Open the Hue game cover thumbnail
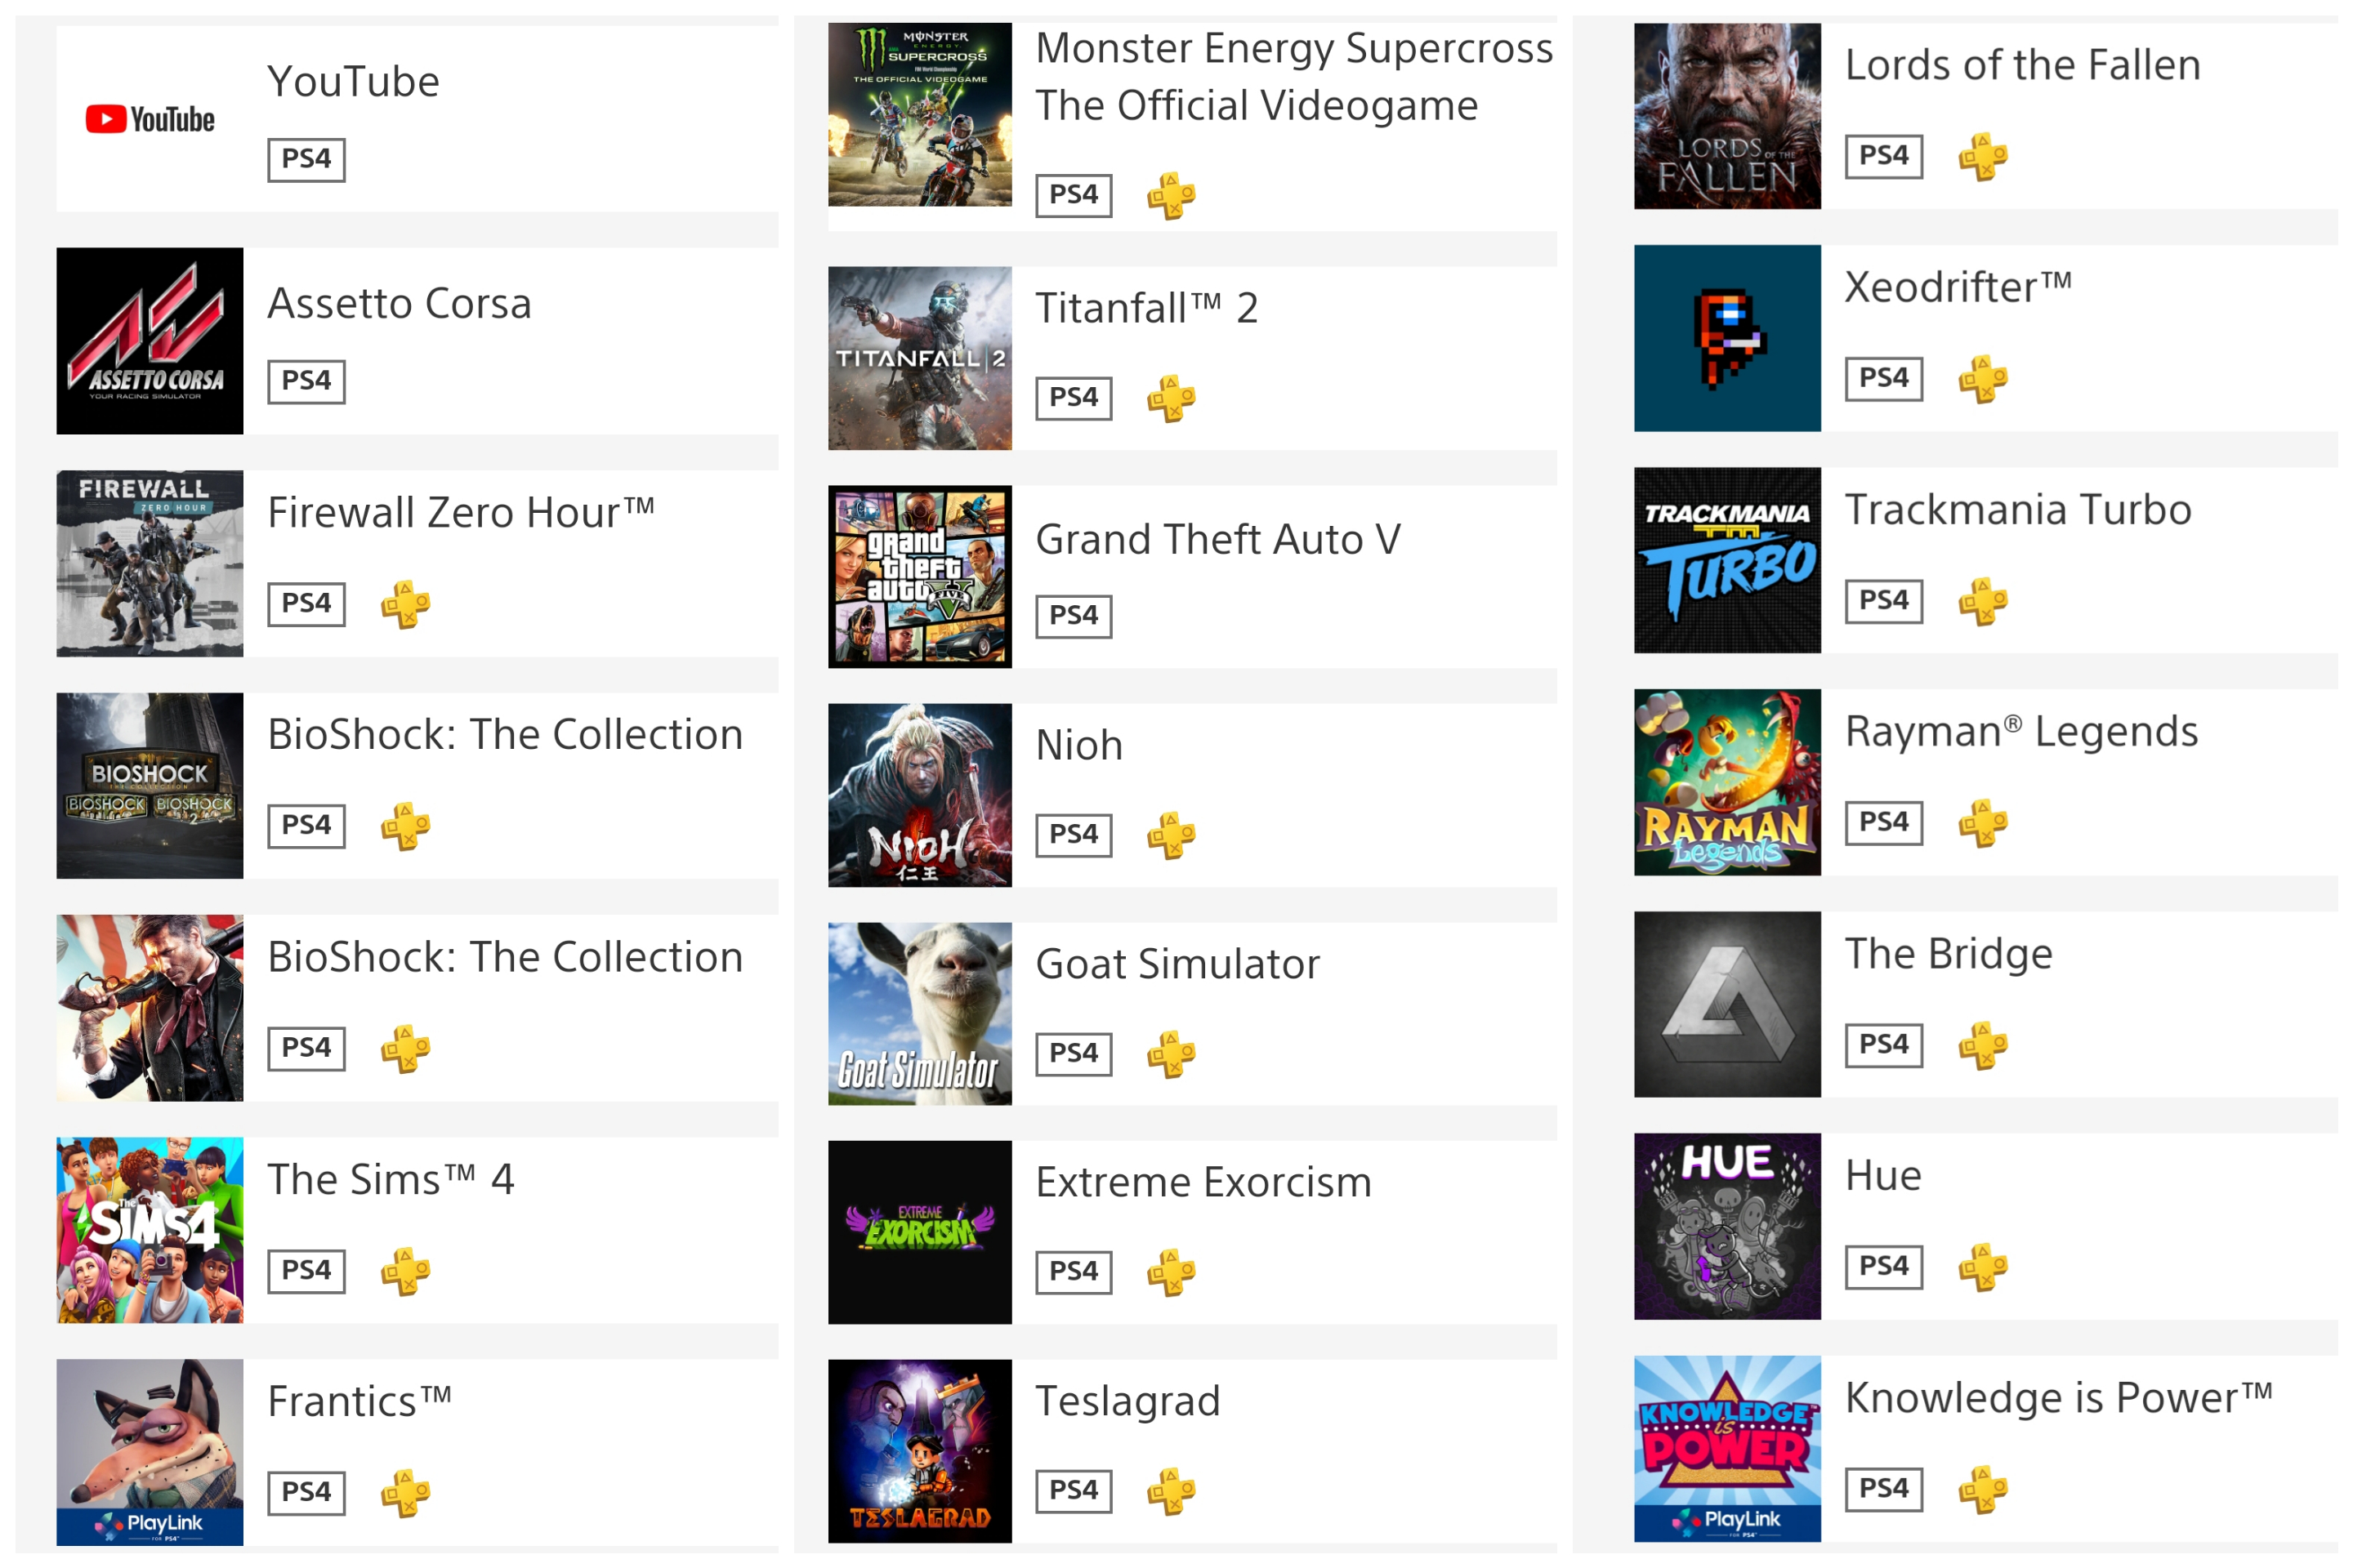Screen dimensions: 2353x1568 pyautogui.click(x=1728, y=1226)
